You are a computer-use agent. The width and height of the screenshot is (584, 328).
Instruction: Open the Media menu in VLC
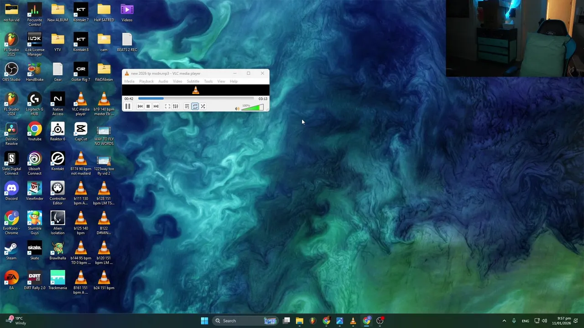[129, 81]
